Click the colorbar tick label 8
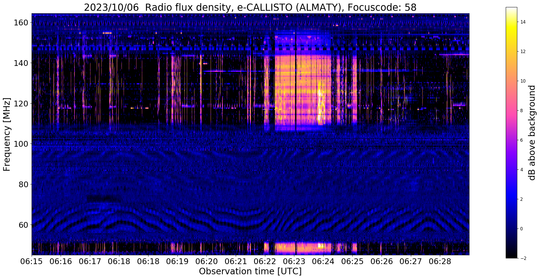The image size is (540, 279). pyautogui.click(x=521, y=111)
